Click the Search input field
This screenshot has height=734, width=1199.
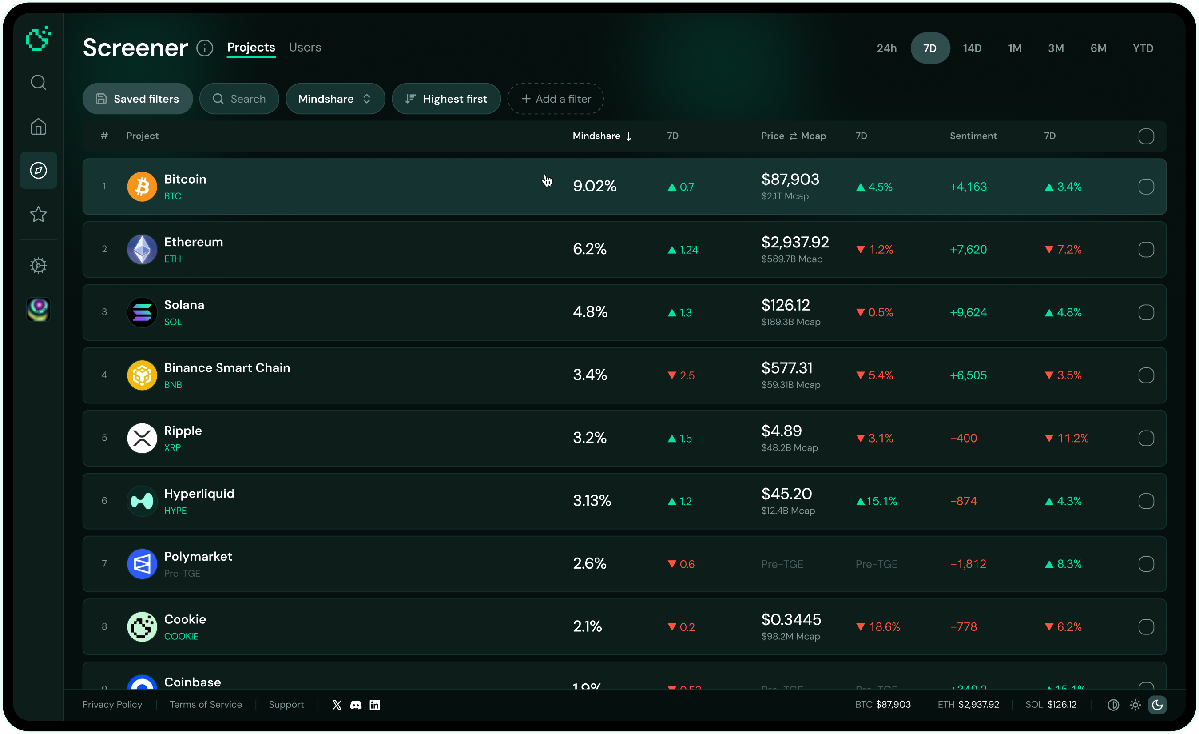point(239,99)
